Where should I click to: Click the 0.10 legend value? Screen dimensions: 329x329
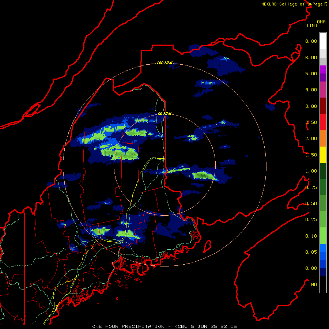(311, 236)
